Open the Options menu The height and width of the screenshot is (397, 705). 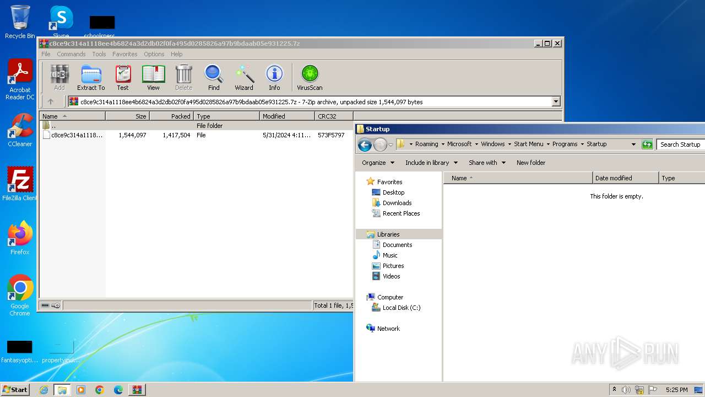click(154, 54)
